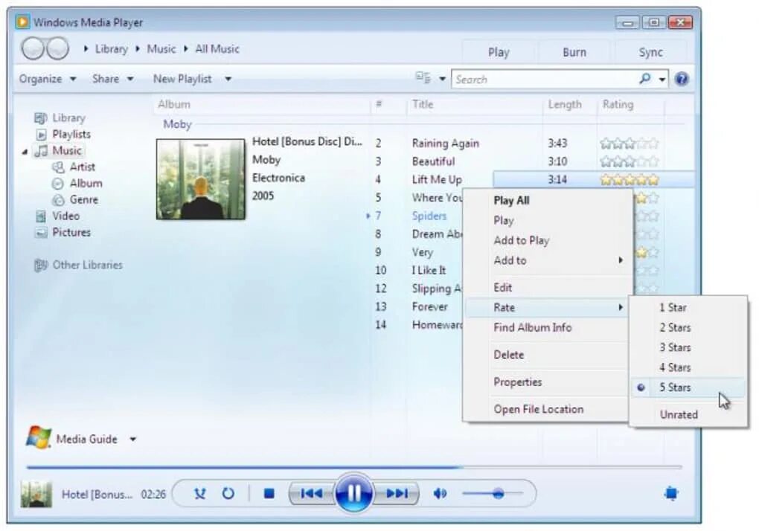759x531 pixels.
Task: Rate the song 4 Stars
Action: point(688,367)
